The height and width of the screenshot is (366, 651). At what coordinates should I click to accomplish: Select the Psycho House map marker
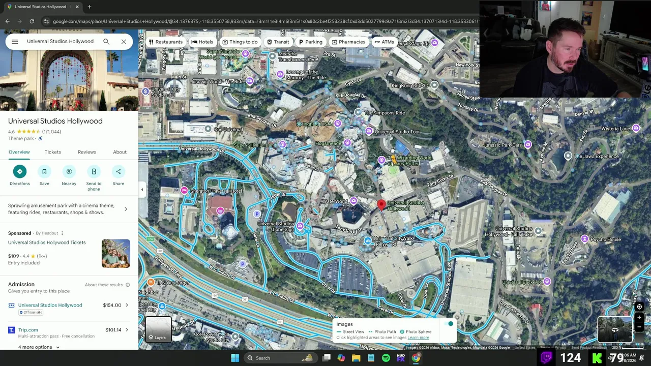point(585,239)
